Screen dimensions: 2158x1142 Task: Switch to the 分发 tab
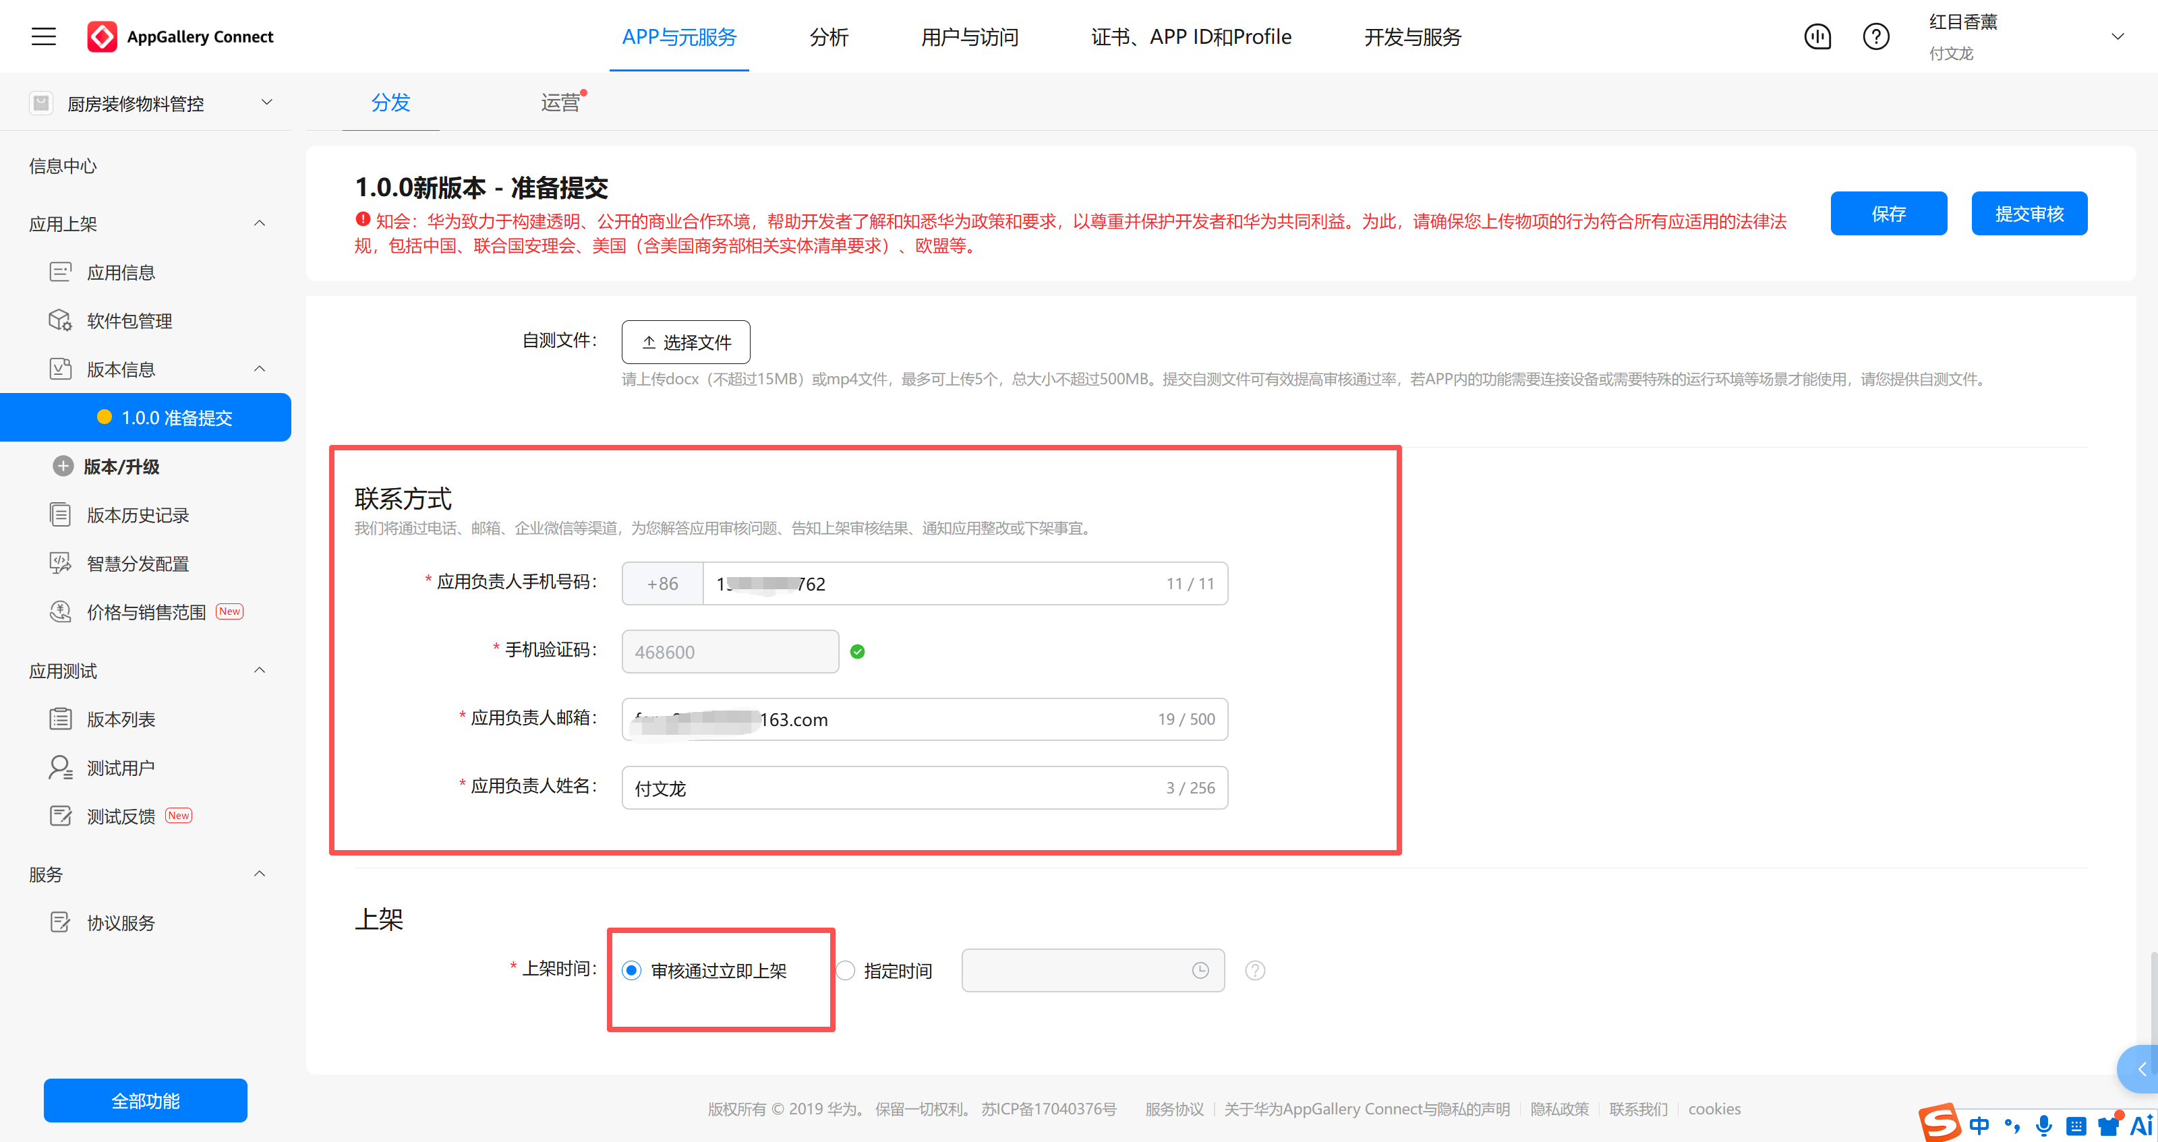pyautogui.click(x=390, y=102)
